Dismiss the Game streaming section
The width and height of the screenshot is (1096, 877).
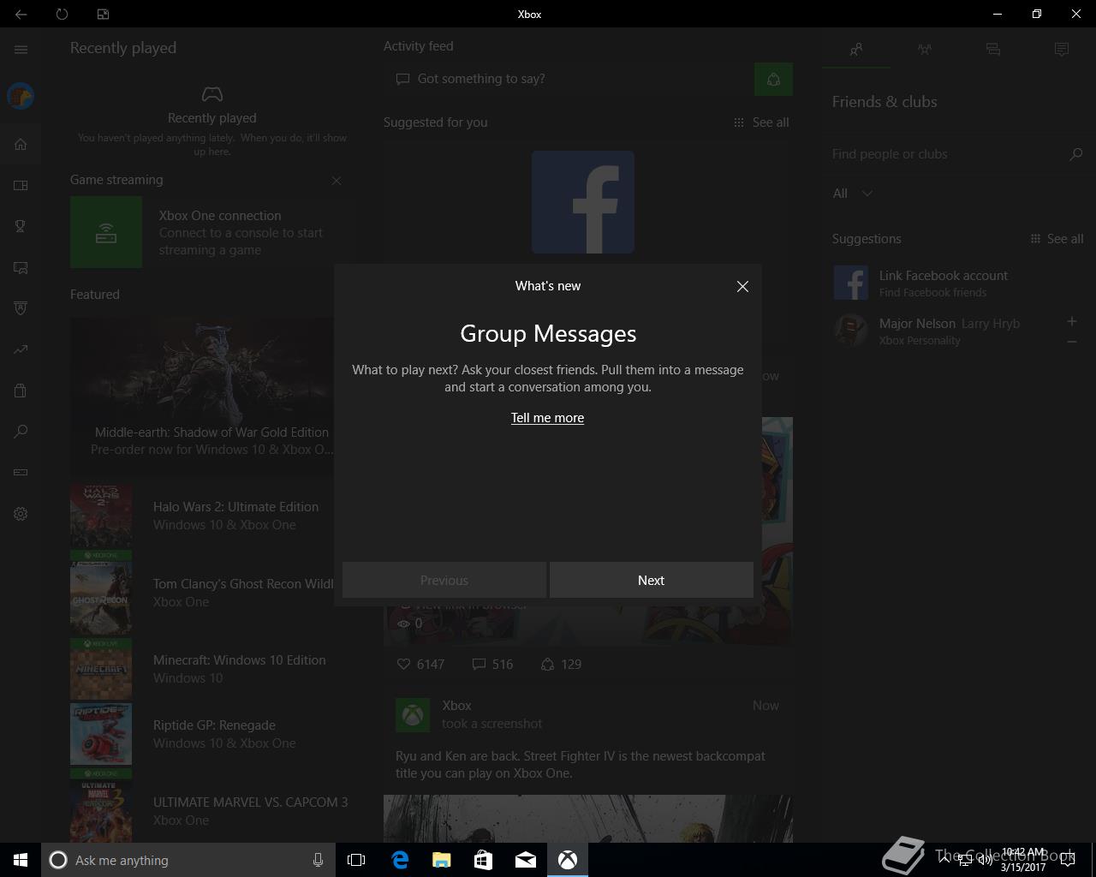[337, 181]
